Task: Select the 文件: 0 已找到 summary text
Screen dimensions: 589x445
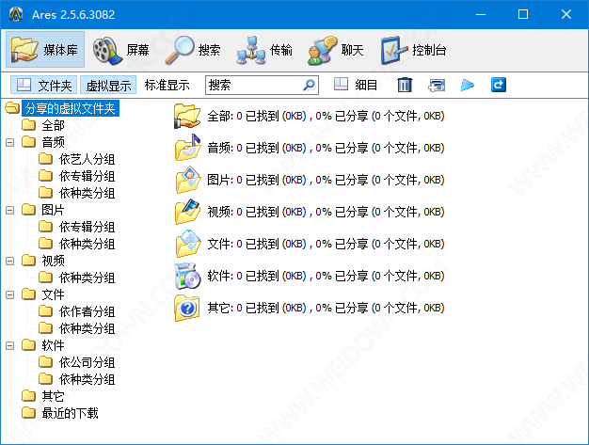Action: (x=326, y=244)
